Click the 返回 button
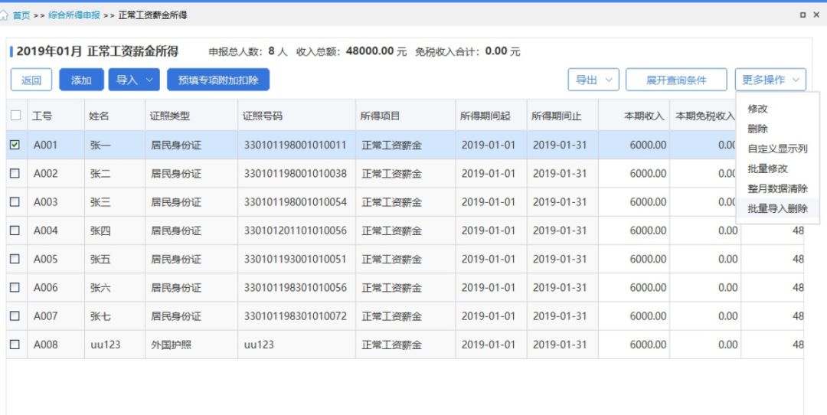The width and height of the screenshot is (827, 415). click(x=31, y=80)
